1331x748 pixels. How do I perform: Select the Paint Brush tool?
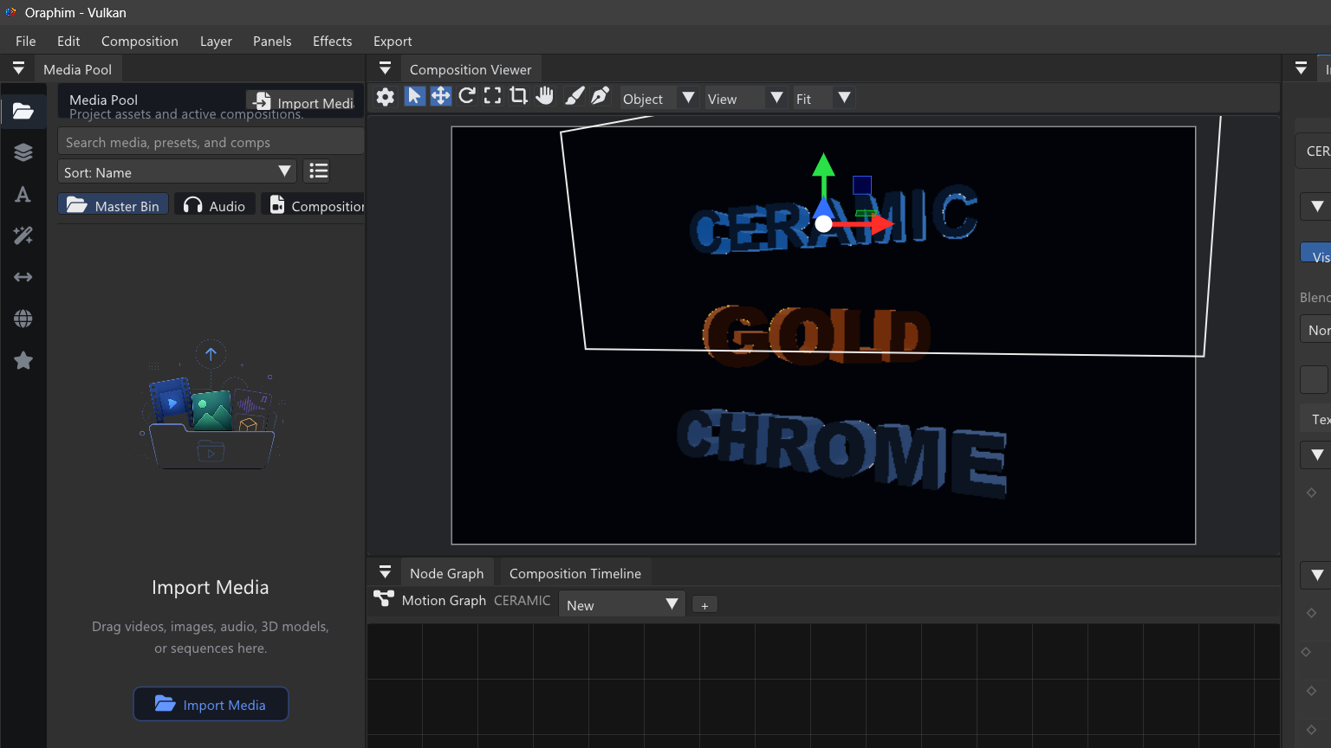coord(575,96)
